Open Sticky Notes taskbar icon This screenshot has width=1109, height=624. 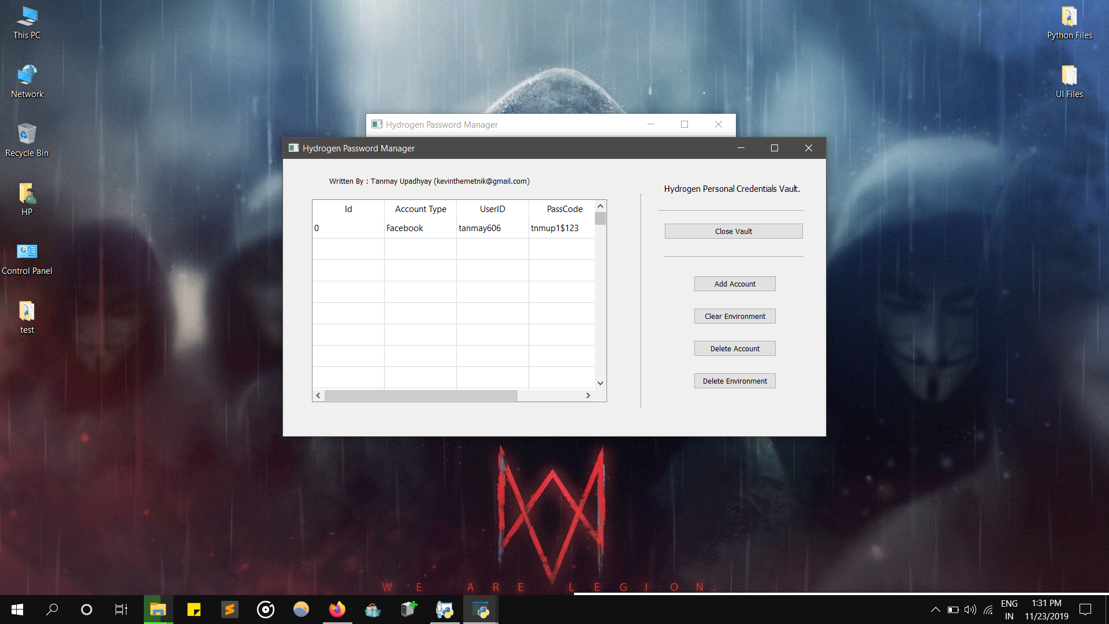click(x=193, y=610)
